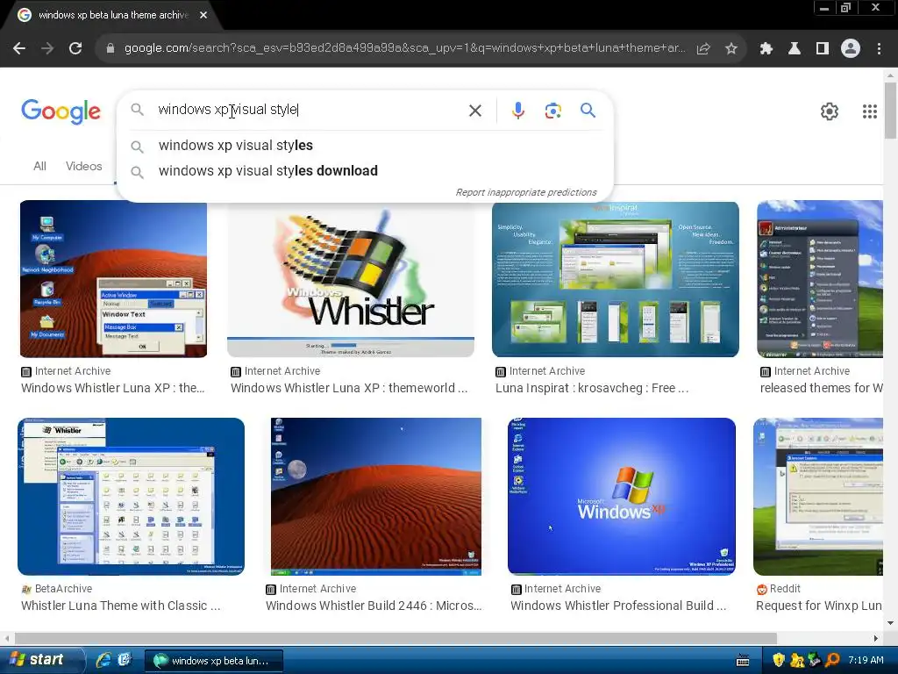This screenshot has width=898, height=674.
Task: Click the horizontal scrollbar thumb
Action: point(396,638)
